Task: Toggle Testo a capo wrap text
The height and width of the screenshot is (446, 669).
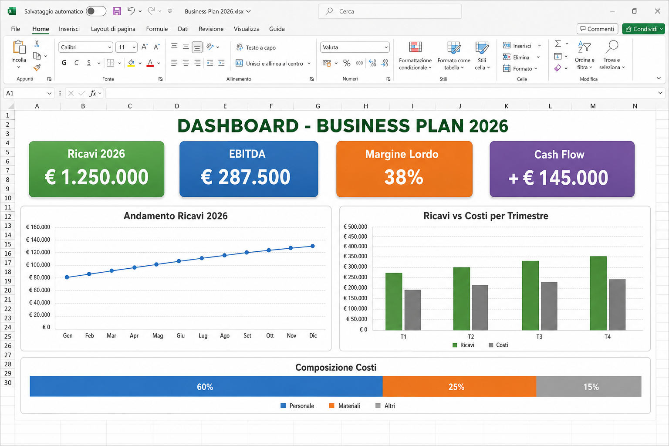Action: pos(256,47)
